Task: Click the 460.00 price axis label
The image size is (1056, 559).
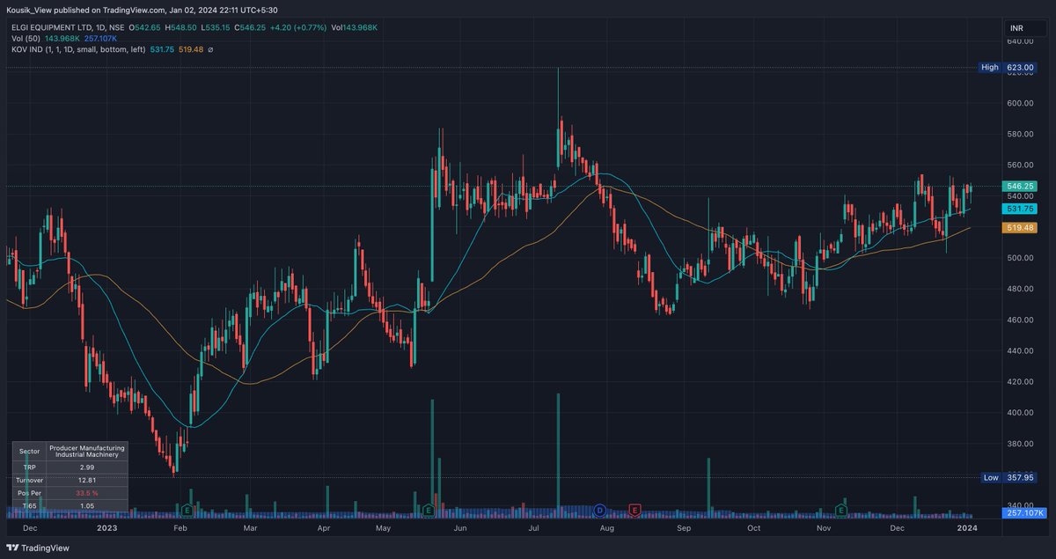Action: pyautogui.click(x=1021, y=320)
